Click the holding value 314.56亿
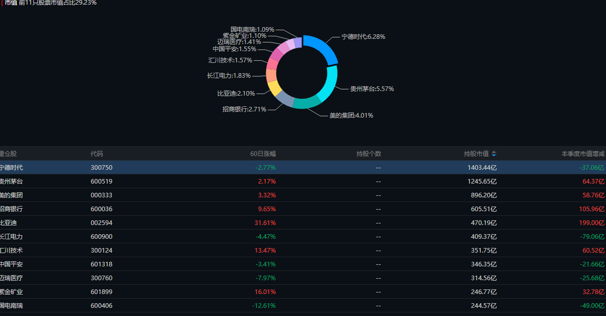Viewport: 606px width, 316px height. 483,278
